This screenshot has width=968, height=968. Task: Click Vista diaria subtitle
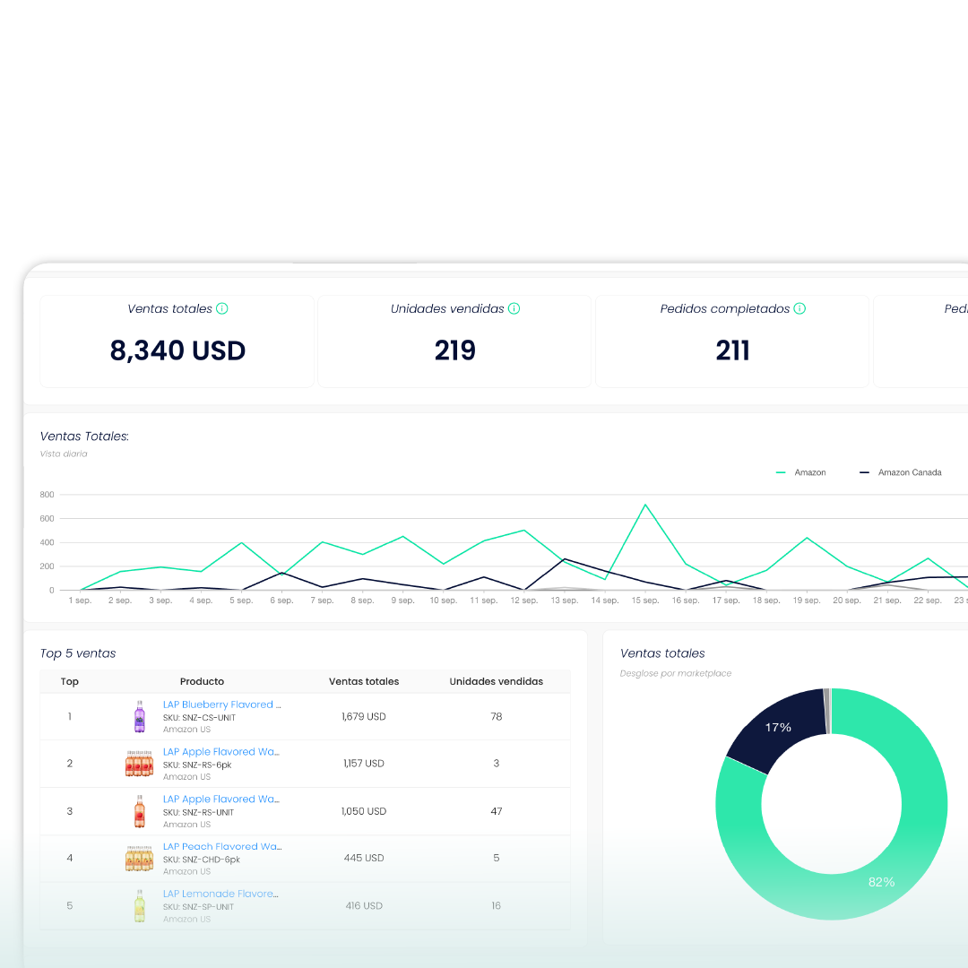pyautogui.click(x=64, y=454)
